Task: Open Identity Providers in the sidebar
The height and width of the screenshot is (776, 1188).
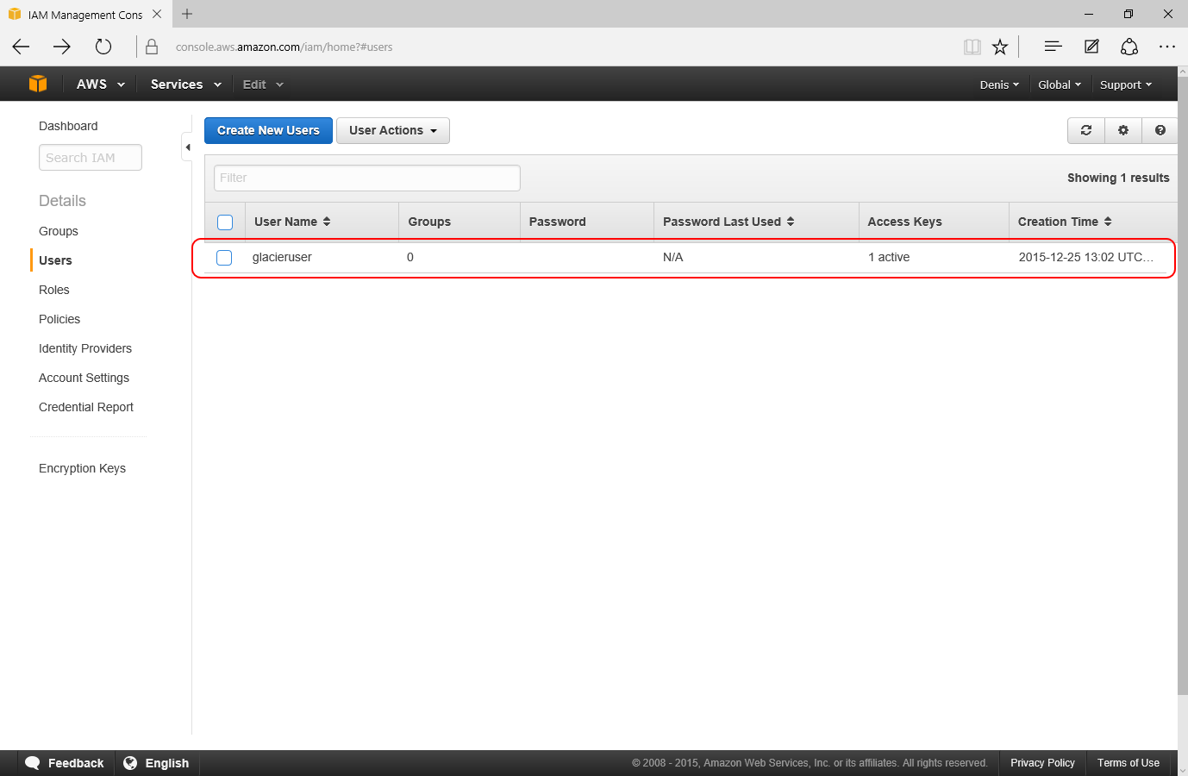Action: coord(85,348)
